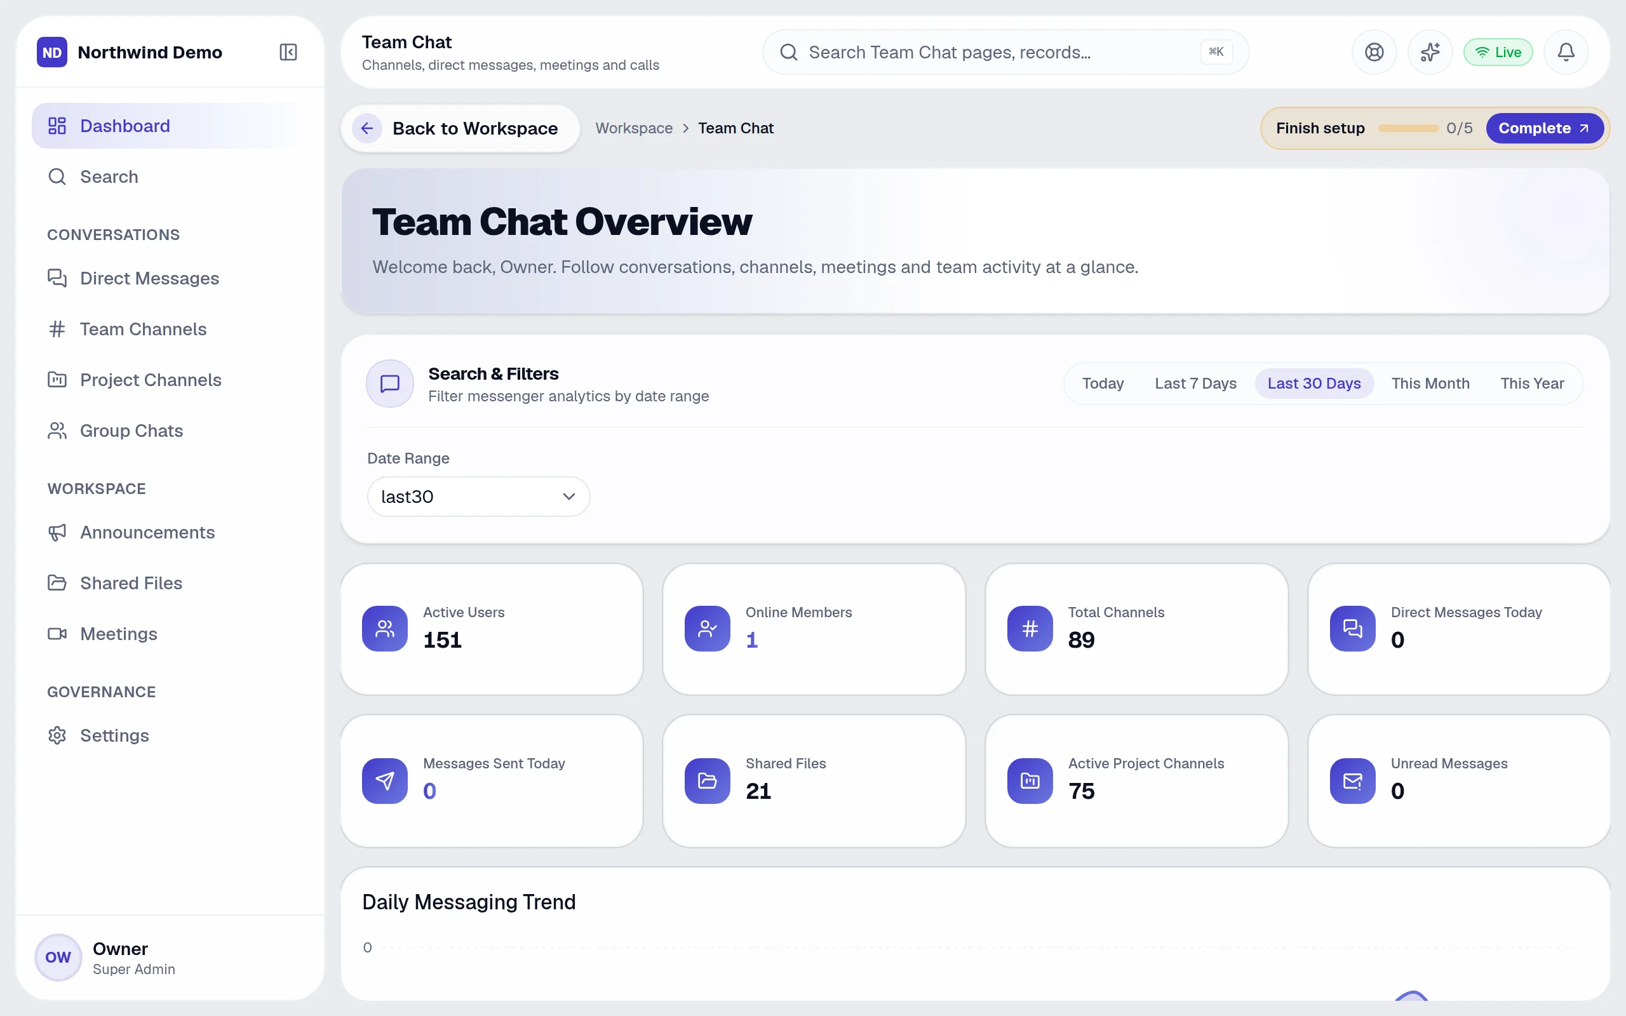Open Group Chats in the sidebar
The height and width of the screenshot is (1016, 1626).
[x=171, y=431]
